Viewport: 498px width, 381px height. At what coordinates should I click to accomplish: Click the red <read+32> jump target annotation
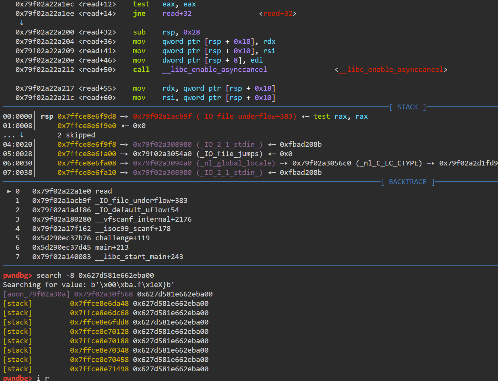point(278,14)
